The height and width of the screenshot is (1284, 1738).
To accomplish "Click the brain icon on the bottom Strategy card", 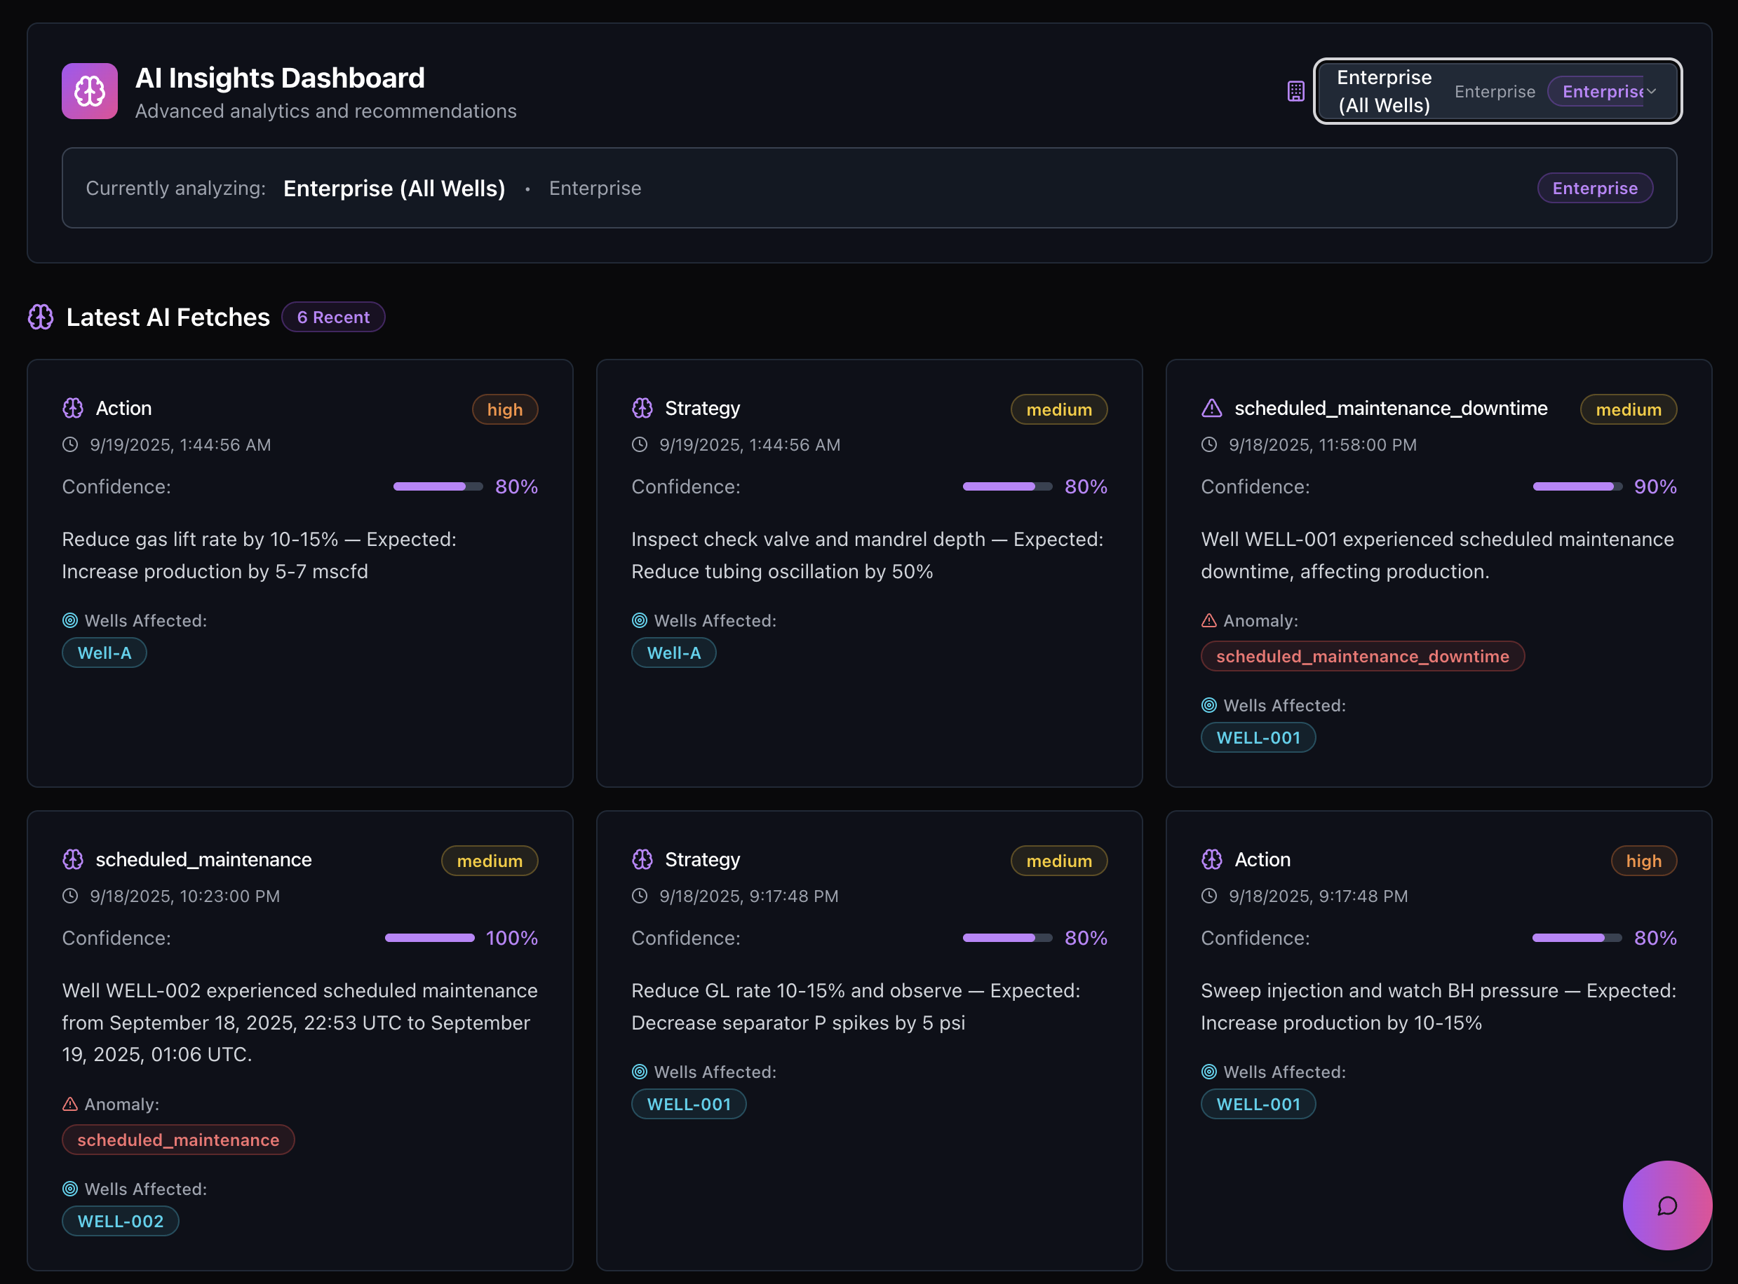I will (x=642, y=859).
